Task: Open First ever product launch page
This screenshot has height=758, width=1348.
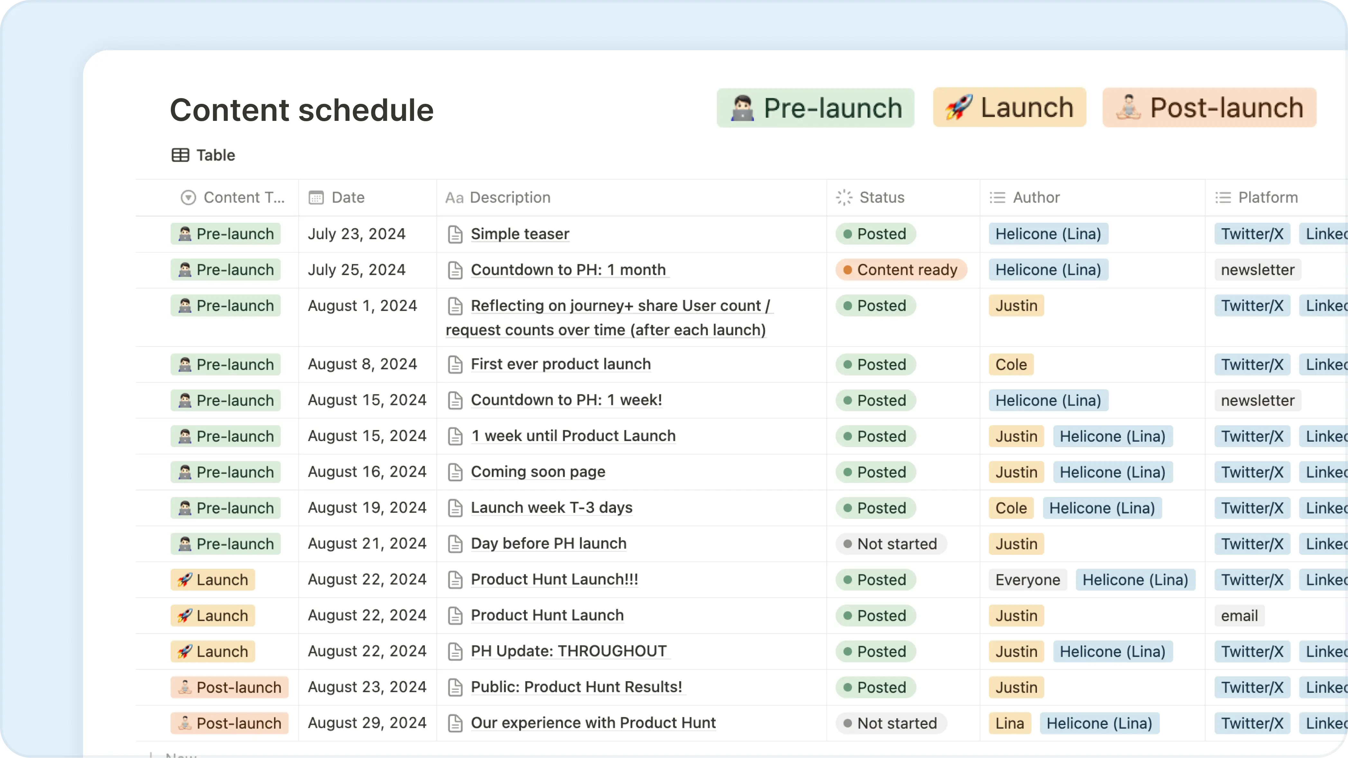Action: click(x=560, y=364)
